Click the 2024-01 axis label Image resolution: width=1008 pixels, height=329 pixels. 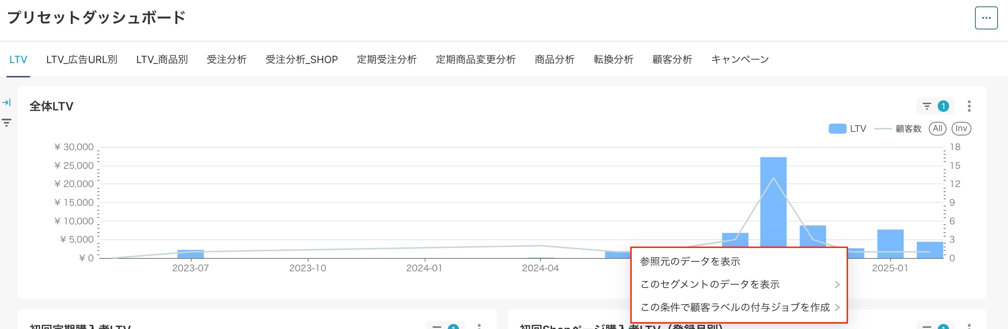point(425,268)
